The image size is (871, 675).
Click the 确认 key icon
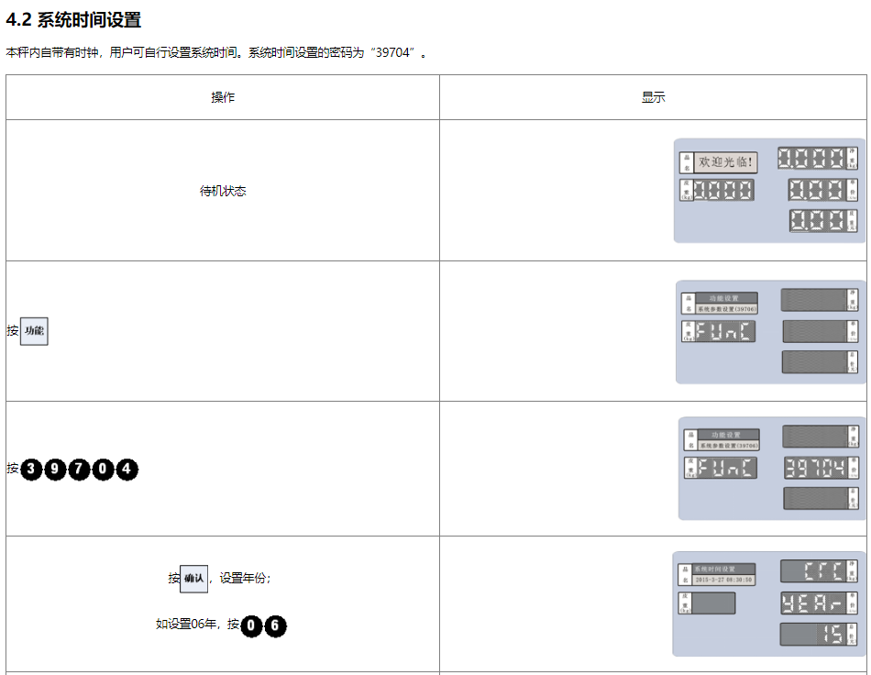(x=193, y=579)
